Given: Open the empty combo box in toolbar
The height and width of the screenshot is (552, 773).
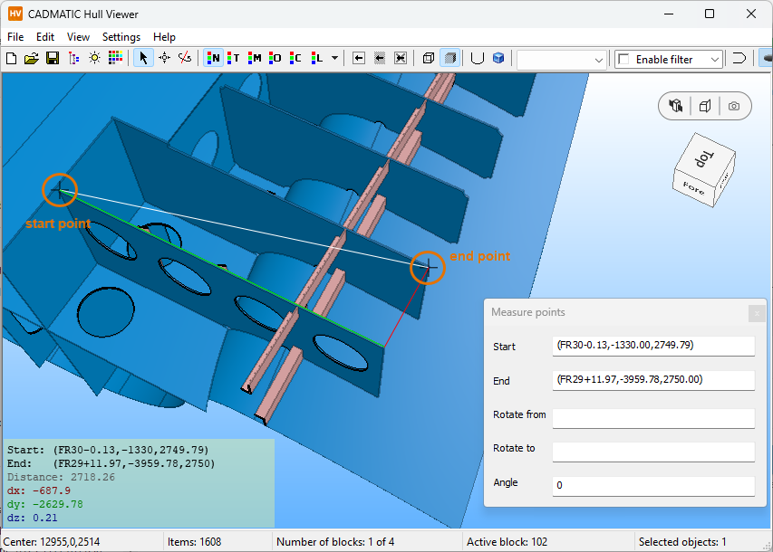Looking at the screenshot, I should 562,59.
